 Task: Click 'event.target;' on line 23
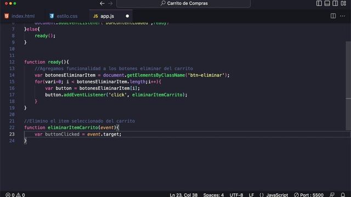point(104,134)
